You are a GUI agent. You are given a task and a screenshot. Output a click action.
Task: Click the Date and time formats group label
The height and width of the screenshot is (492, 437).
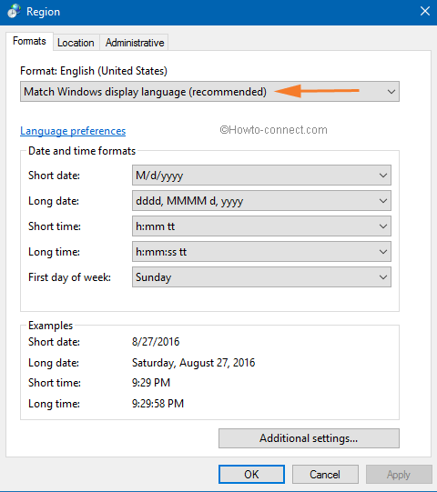point(82,151)
